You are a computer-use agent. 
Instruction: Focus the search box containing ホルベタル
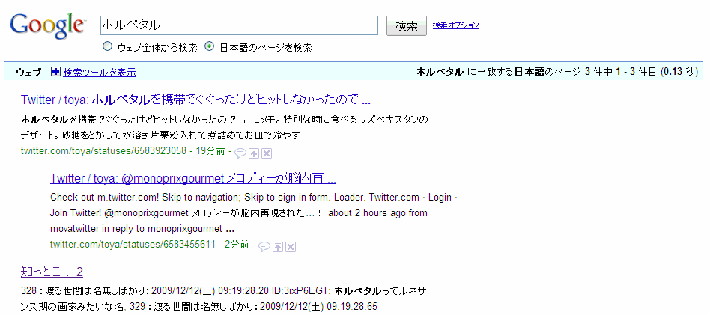click(239, 25)
